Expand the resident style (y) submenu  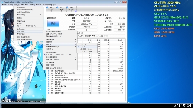60,49
